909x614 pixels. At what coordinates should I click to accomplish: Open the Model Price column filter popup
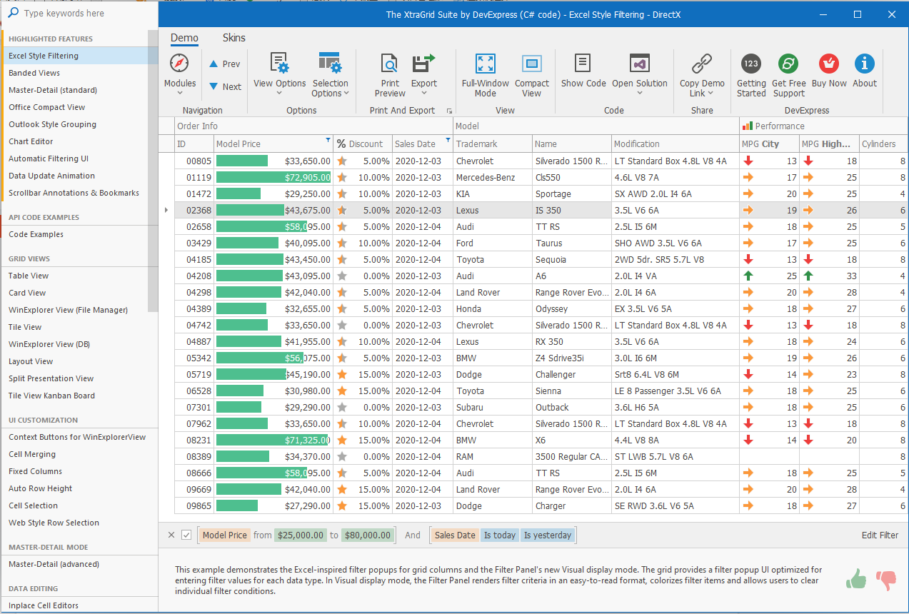coord(328,140)
